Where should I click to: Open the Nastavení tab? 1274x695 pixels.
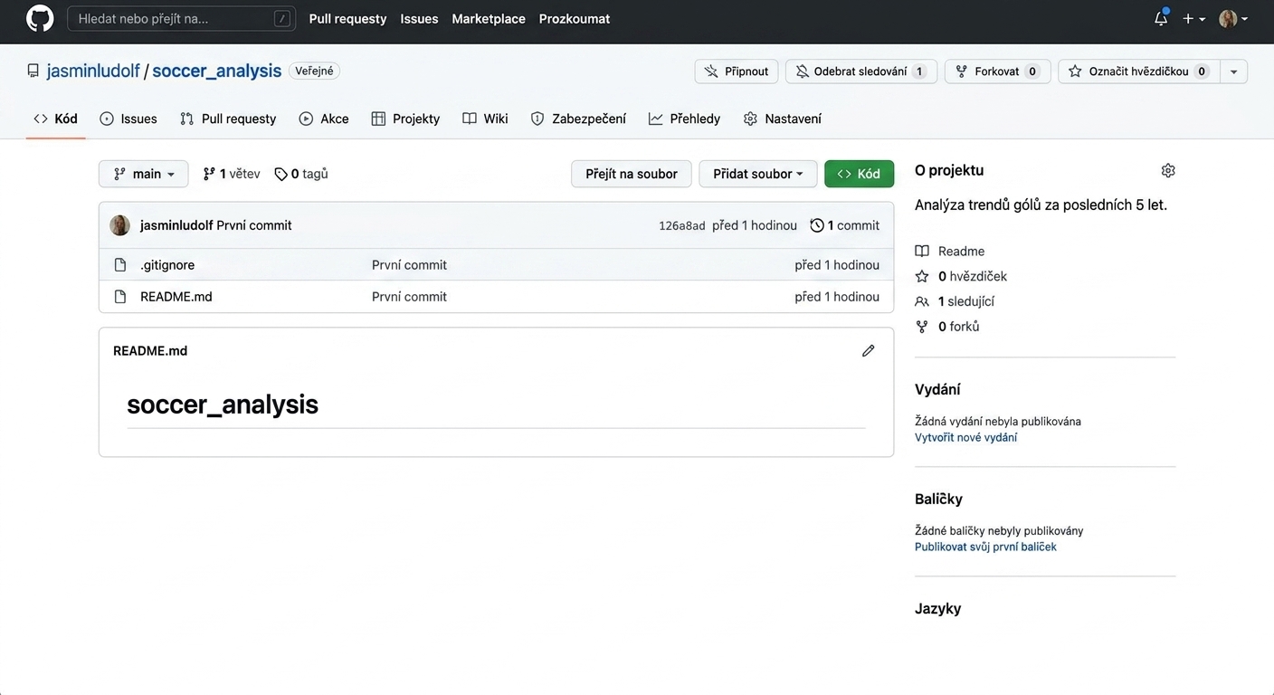pyautogui.click(x=783, y=119)
